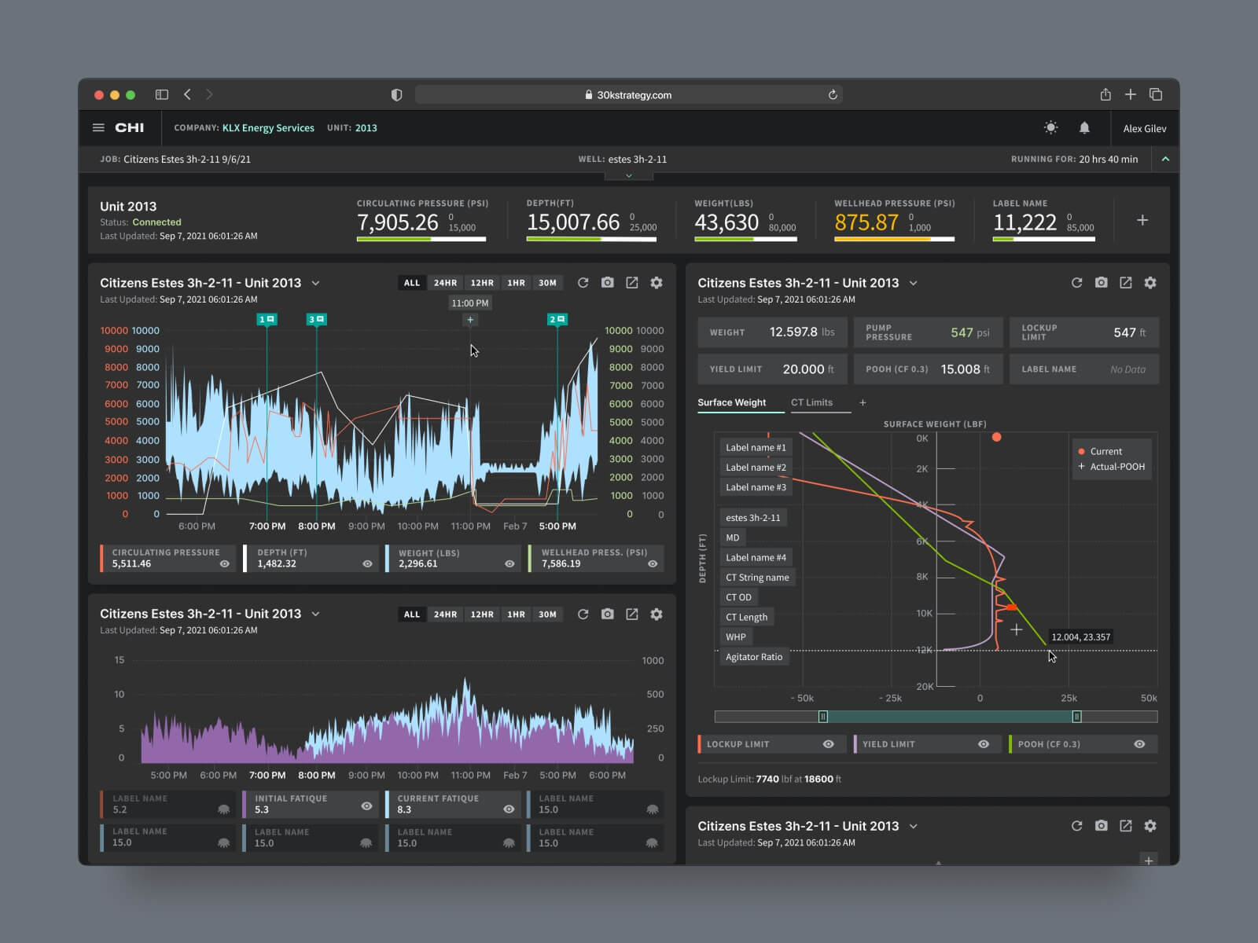The height and width of the screenshot is (943, 1258).
Task: Switch to the CT Limits tab
Action: (x=811, y=402)
